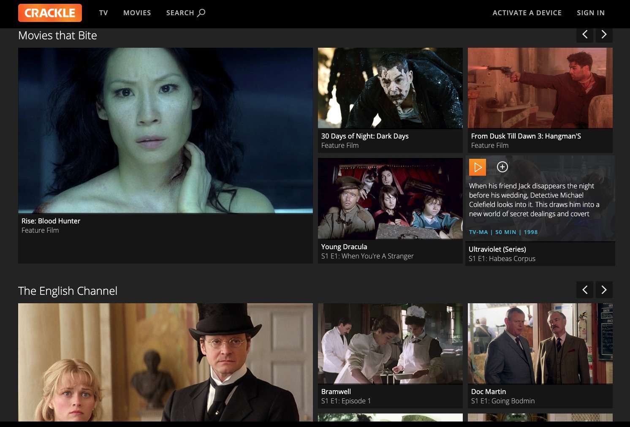Click From Dusk Till Dawn 3: Hangman'S title
The width and height of the screenshot is (630, 427).
click(x=526, y=136)
